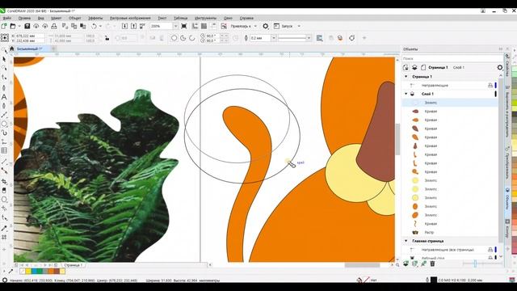Click the Undo arrow icon
Screen dimensions: 517x291
pos(94,26)
